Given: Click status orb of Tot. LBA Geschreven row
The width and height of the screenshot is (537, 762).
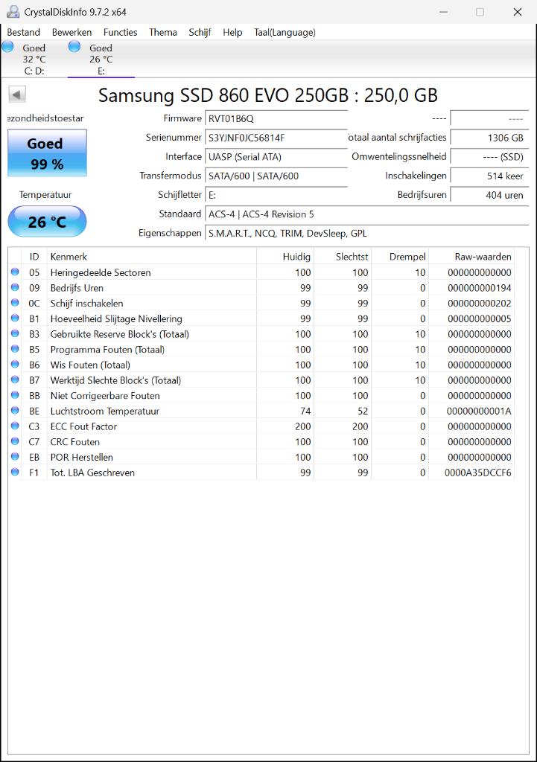Looking at the screenshot, I should click(x=15, y=473).
